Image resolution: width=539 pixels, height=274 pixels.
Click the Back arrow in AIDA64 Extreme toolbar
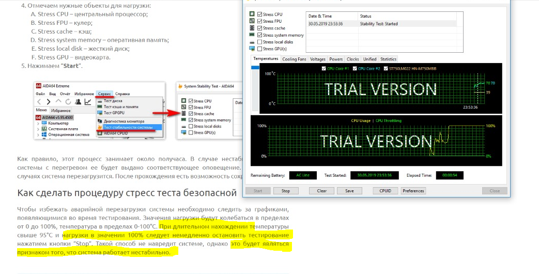click(x=39, y=102)
